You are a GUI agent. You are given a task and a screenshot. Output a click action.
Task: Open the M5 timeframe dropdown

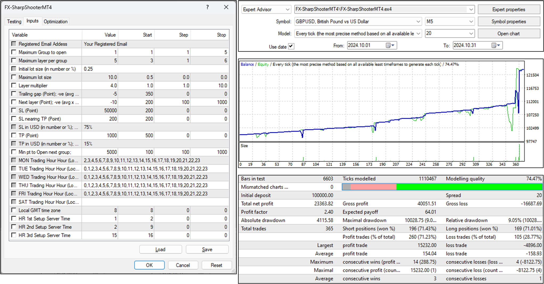[471, 22]
